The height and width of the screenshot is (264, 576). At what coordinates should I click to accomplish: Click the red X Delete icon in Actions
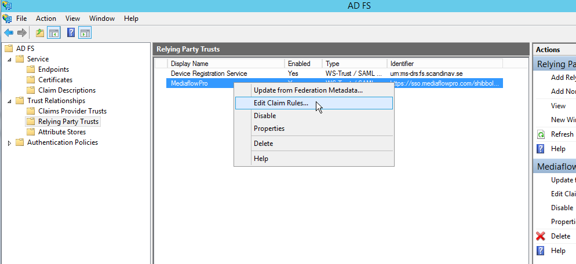[541, 236]
